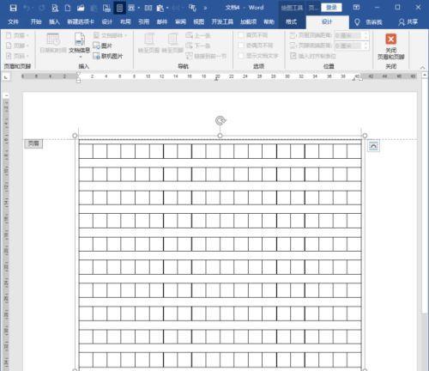This screenshot has width=429, height=371.
Task: Increase the header-from-top distance with the stepper
Action: (366, 33)
